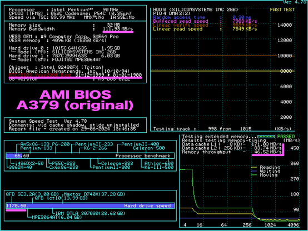The height and width of the screenshot is (231, 308).
Task: Click the 'IA SSE:No' entry
Action: (x=122, y=17)
